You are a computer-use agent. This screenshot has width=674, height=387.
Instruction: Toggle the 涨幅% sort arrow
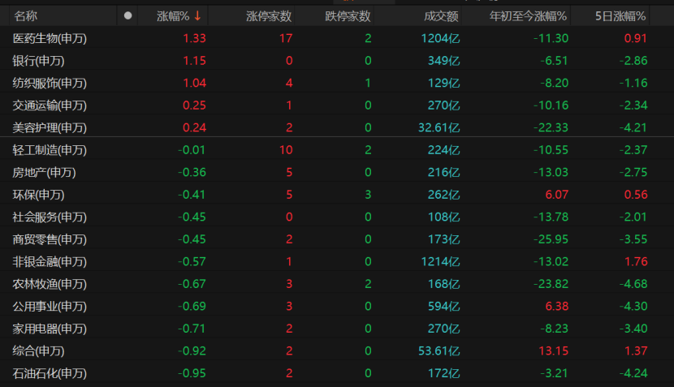197,16
